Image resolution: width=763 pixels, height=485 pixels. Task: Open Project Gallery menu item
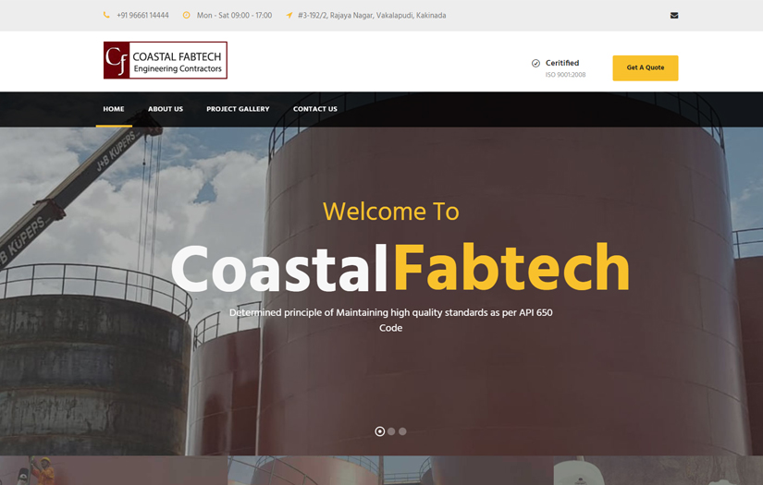(x=238, y=109)
